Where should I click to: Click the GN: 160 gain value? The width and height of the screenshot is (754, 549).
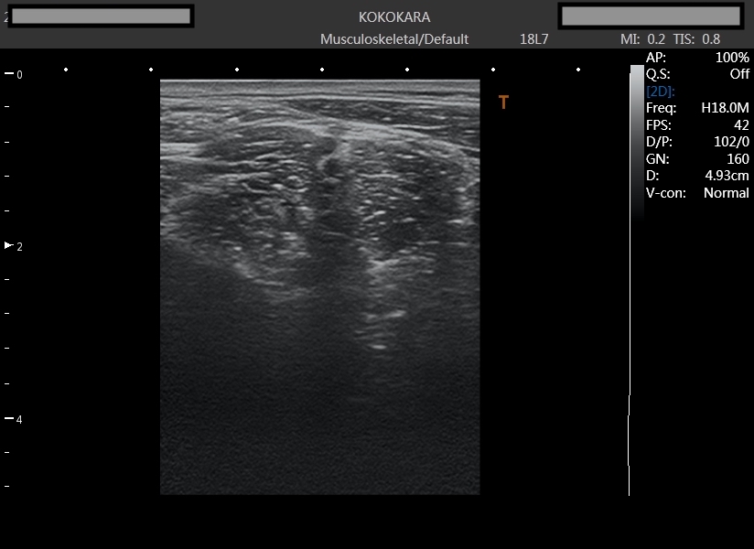point(697,158)
